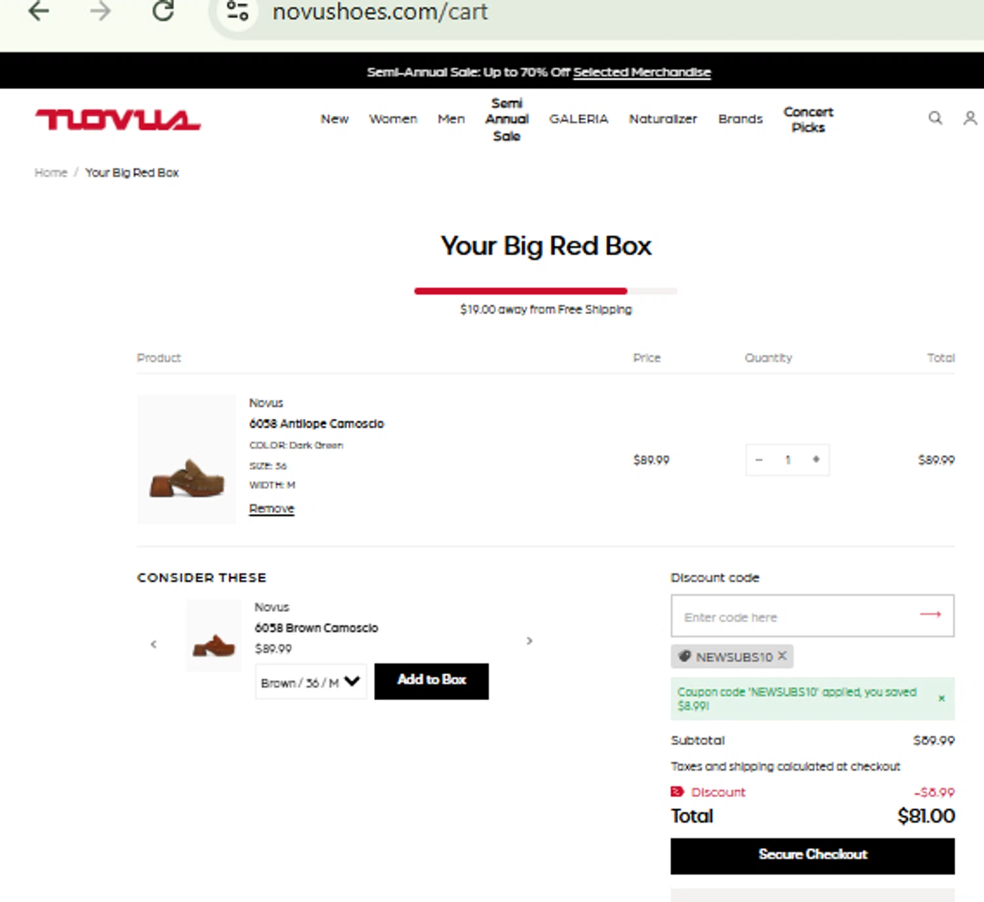The image size is (984, 902).
Task: Remove the Antilope Camoscio item from box
Action: click(x=272, y=509)
